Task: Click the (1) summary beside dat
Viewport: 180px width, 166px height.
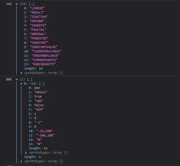Action: 22,79
